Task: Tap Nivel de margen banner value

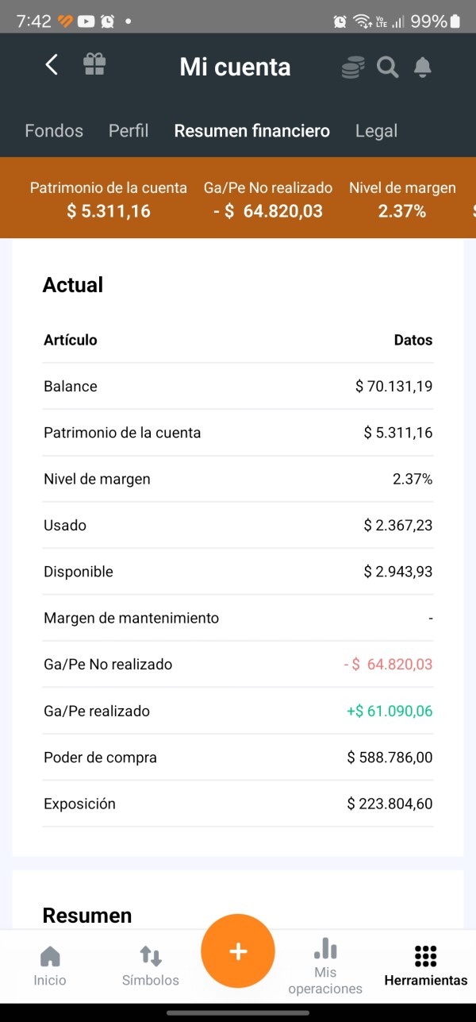Action: (402, 211)
